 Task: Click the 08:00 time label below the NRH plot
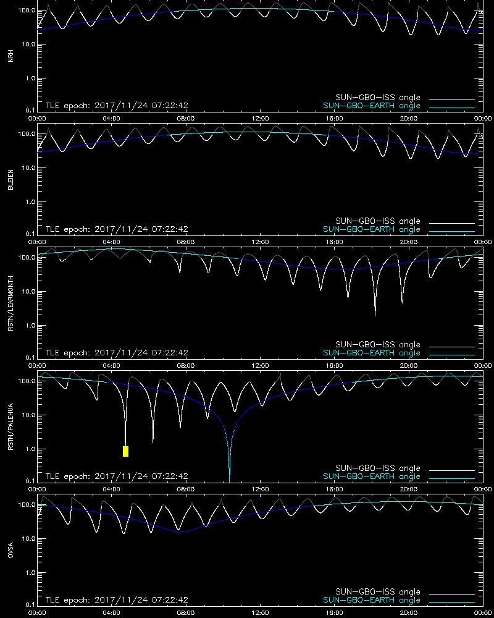pyautogui.click(x=185, y=119)
